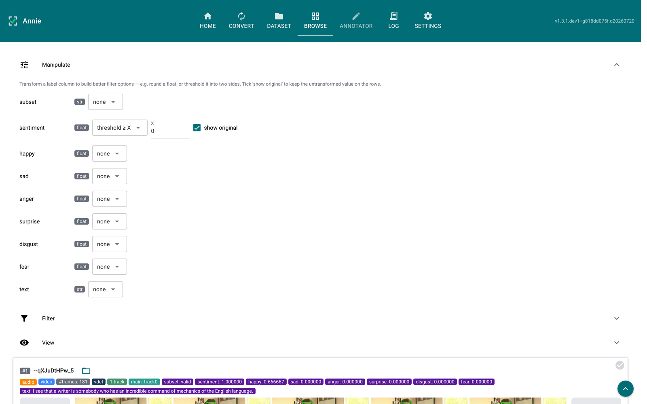Click the vdet tag chip
This screenshot has width=647, height=404.
click(x=99, y=382)
